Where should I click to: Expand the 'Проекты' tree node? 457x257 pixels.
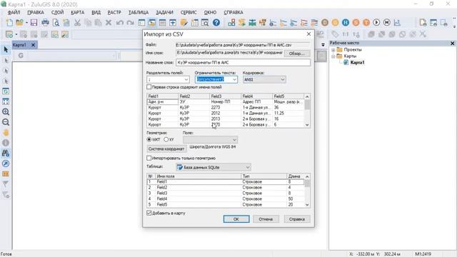(333, 50)
